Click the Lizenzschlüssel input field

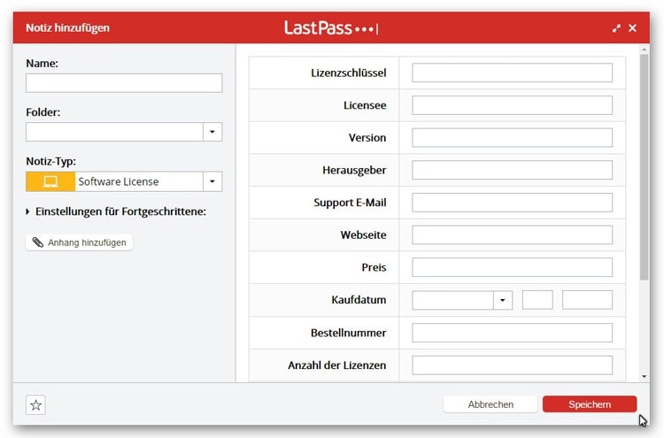tap(512, 73)
